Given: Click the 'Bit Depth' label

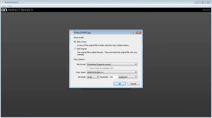Looking at the screenshot, I should click(82, 77).
